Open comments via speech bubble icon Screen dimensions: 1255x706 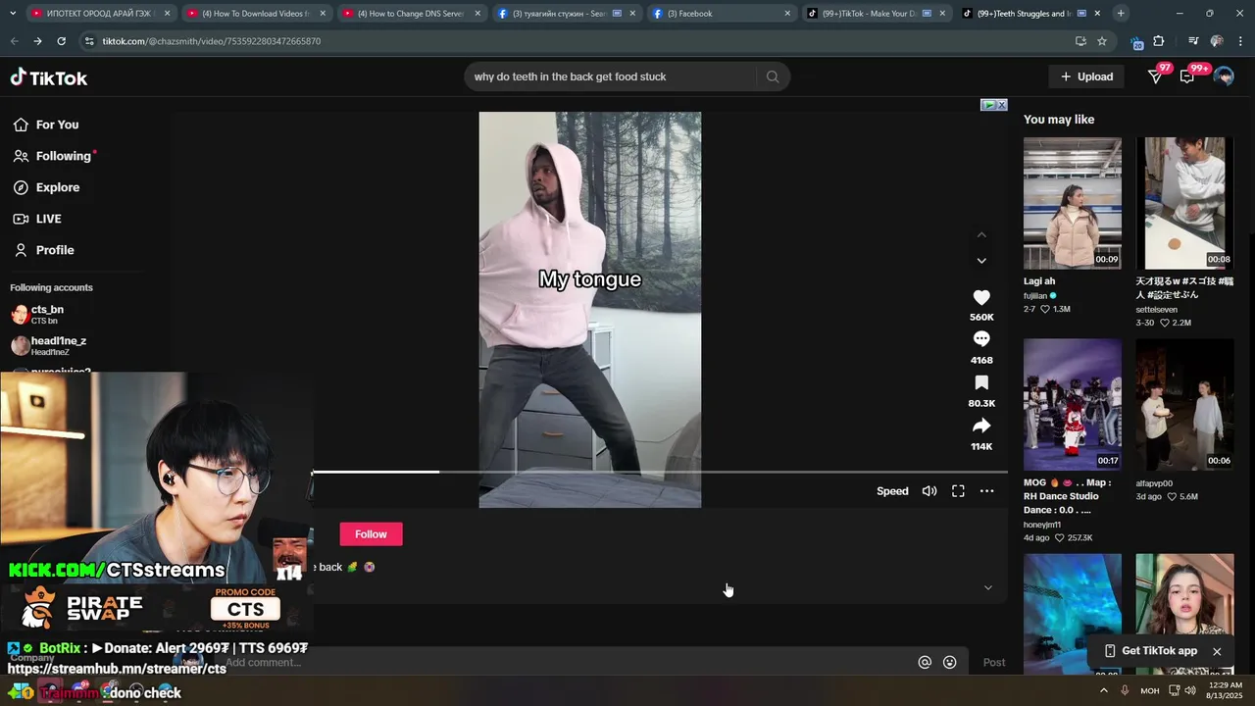click(x=981, y=339)
